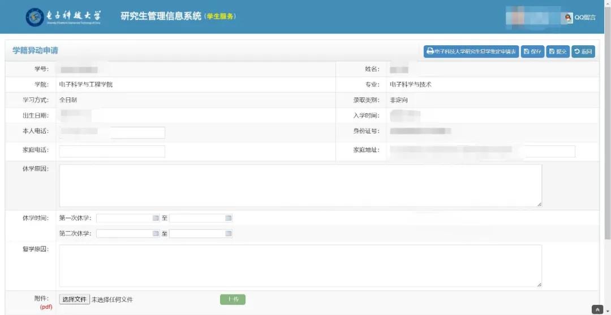Open calendar for first leave start date
611x315 pixels.
(x=156, y=218)
